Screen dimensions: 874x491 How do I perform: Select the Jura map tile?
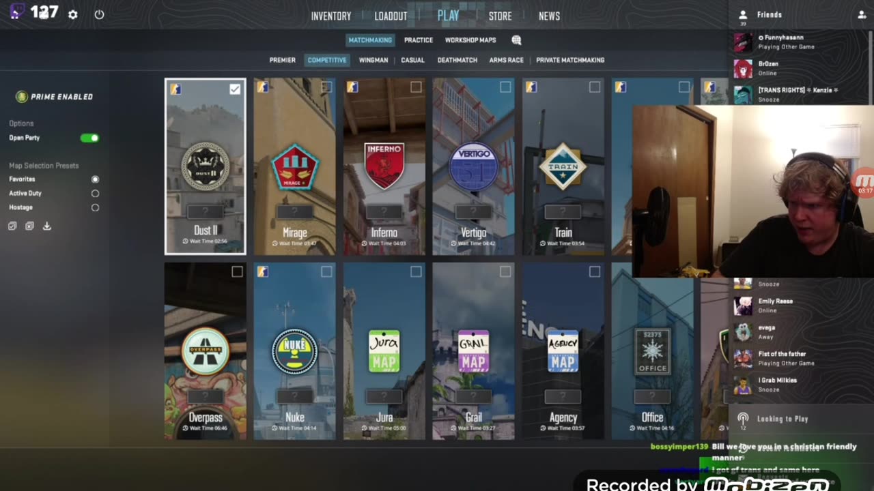[384, 351]
